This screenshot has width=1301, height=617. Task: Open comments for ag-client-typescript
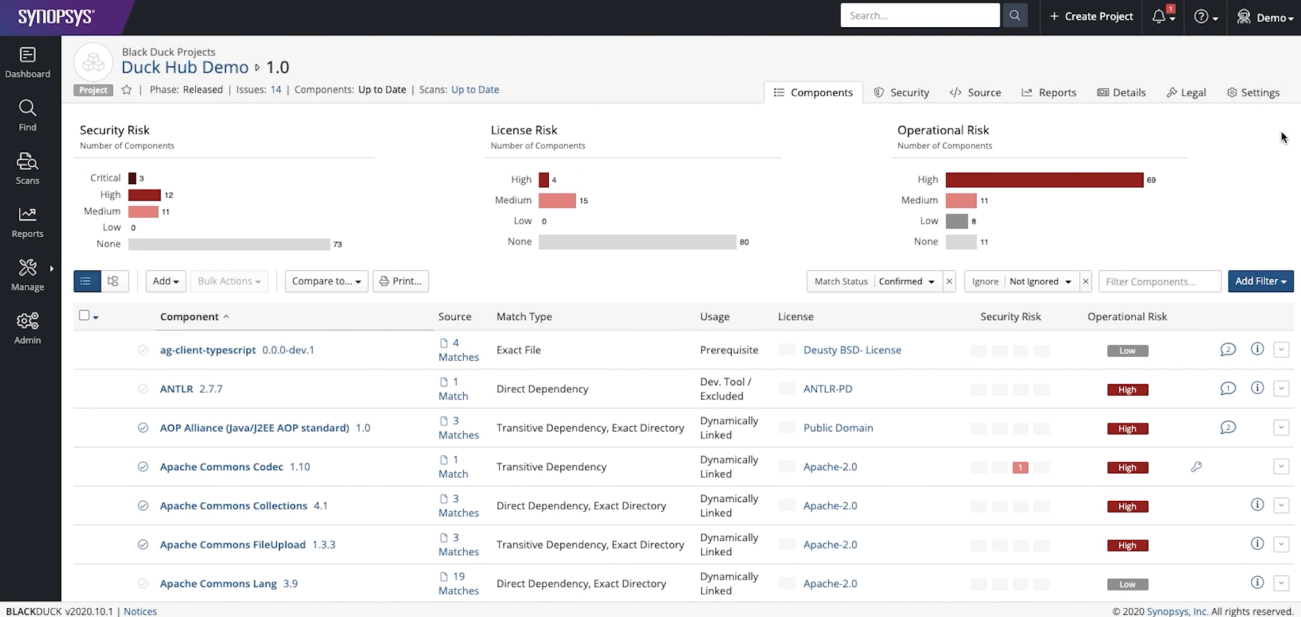1228,350
